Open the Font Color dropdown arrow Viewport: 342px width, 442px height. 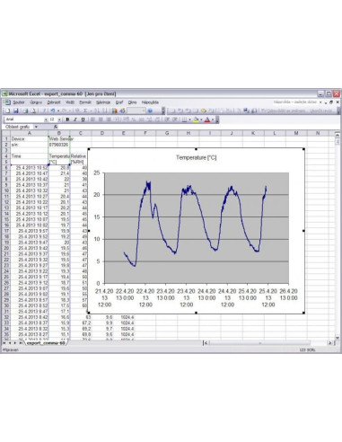213,119
